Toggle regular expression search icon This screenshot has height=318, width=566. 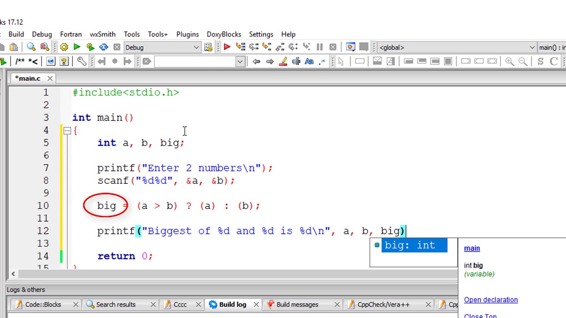(x=322, y=61)
